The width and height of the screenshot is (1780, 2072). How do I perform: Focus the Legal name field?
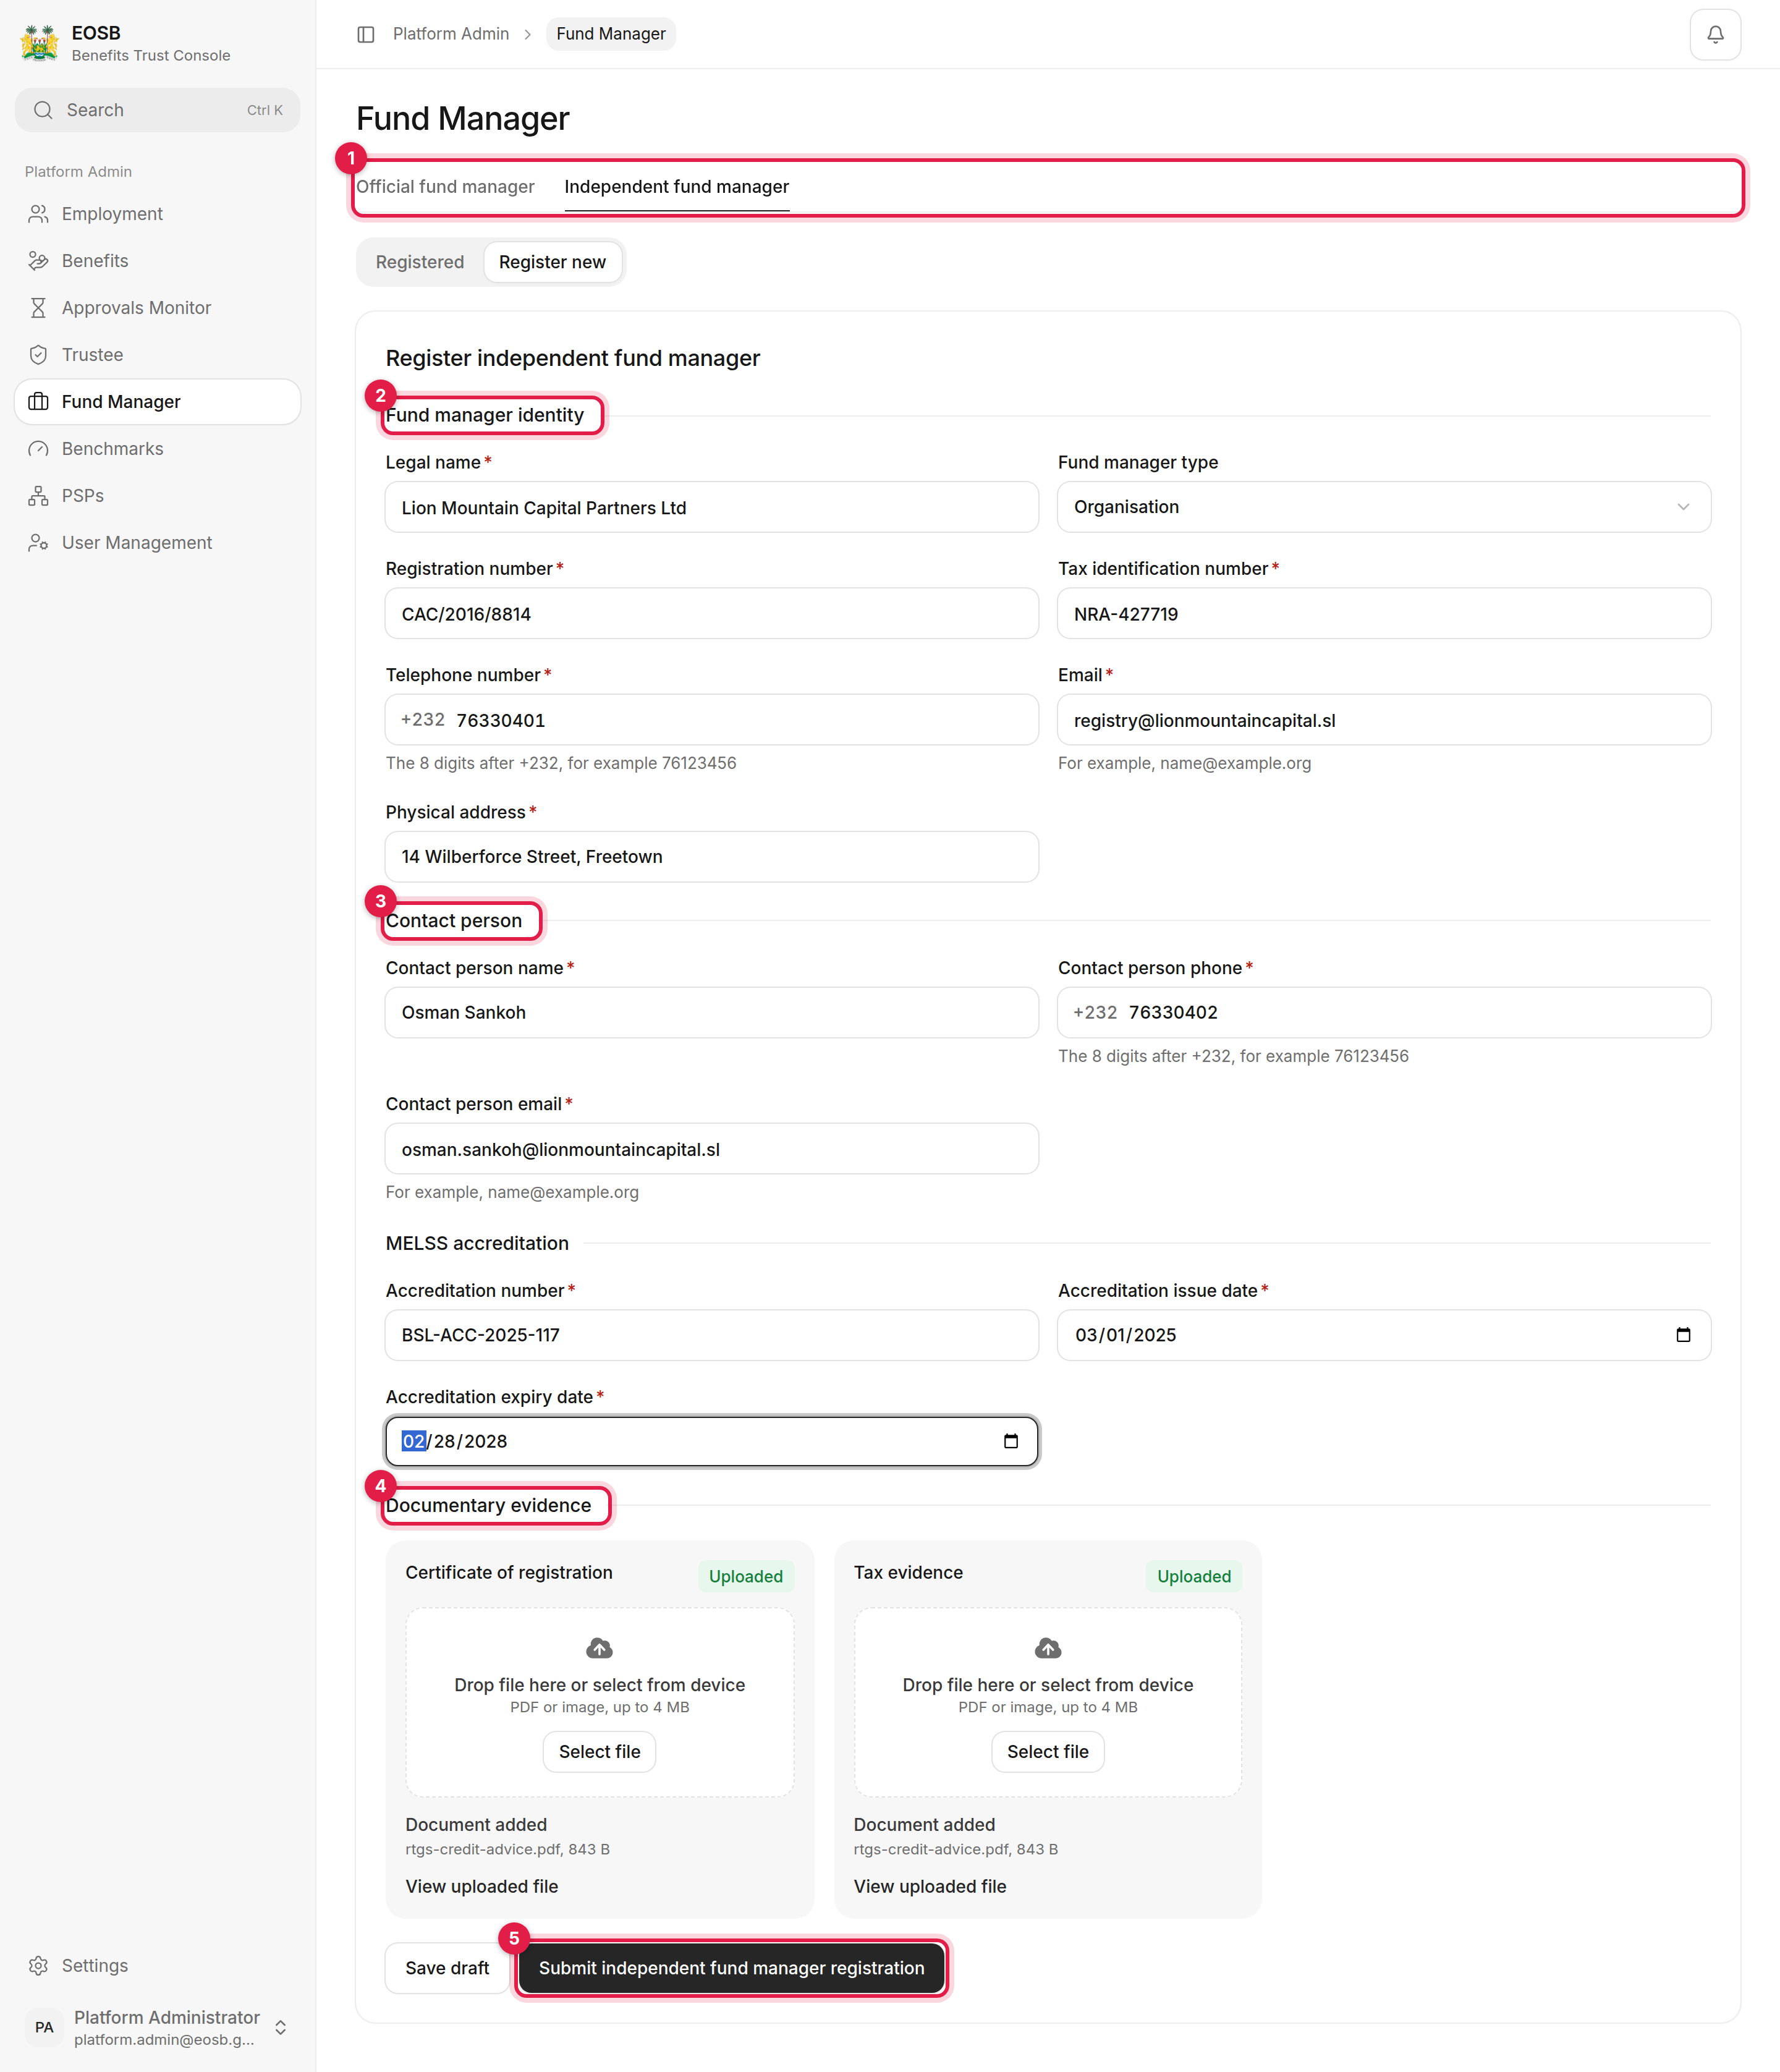coord(712,507)
